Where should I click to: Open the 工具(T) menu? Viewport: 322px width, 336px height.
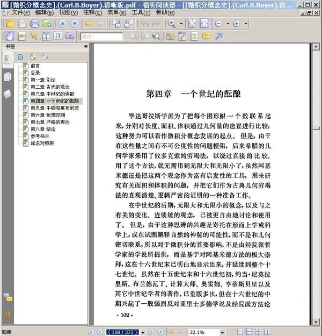(x=141, y=12)
